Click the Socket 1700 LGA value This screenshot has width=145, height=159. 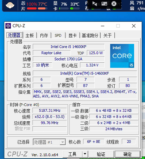tap(68, 59)
